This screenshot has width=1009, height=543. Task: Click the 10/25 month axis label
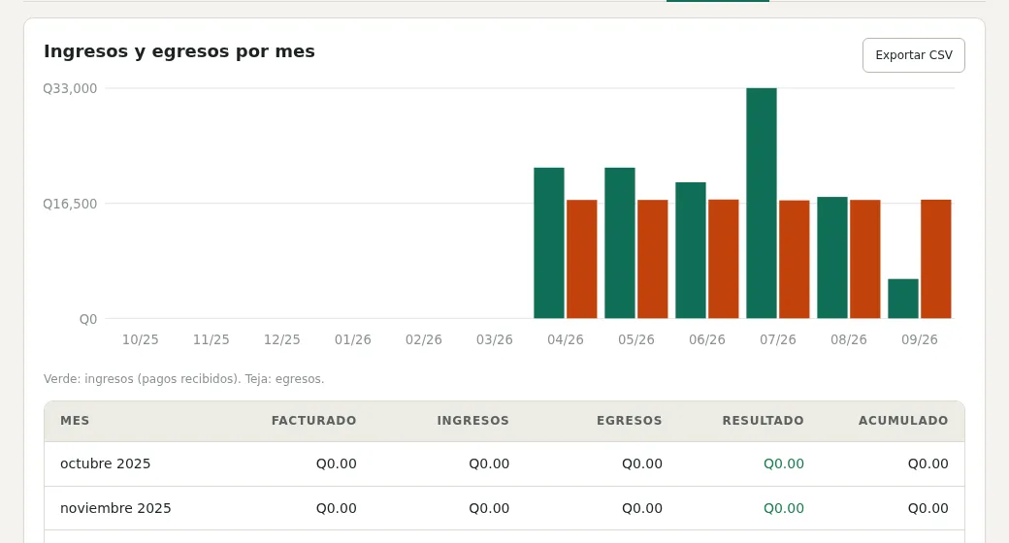pyautogui.click(x=141, y=339)
